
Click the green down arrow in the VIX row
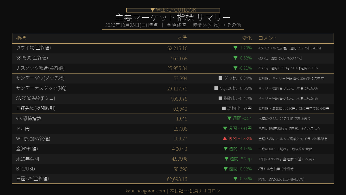(230, 118)
